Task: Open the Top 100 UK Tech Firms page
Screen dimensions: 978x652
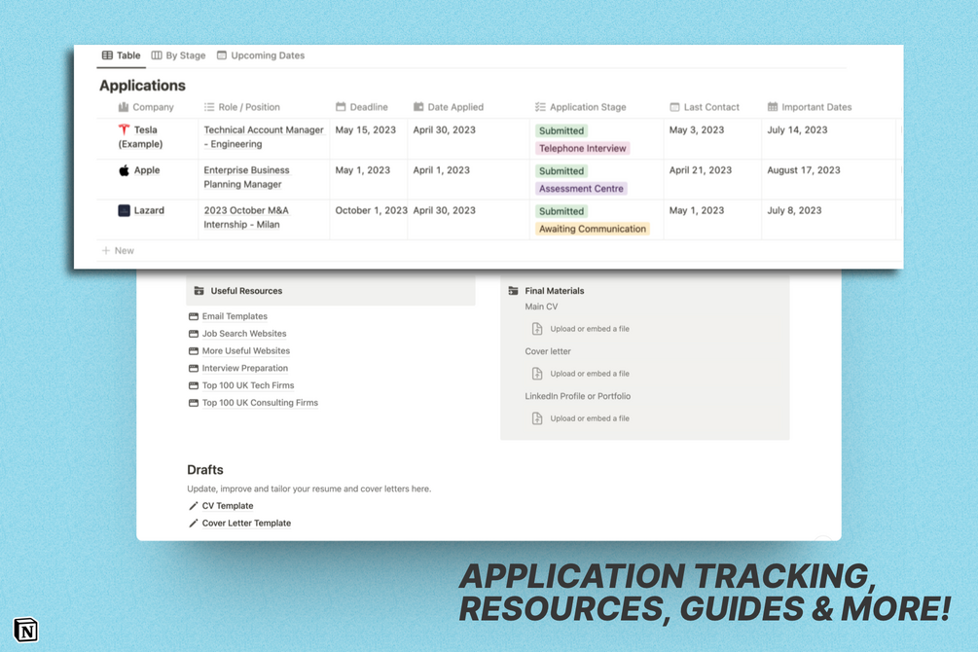Action: [x=247, y=385]
